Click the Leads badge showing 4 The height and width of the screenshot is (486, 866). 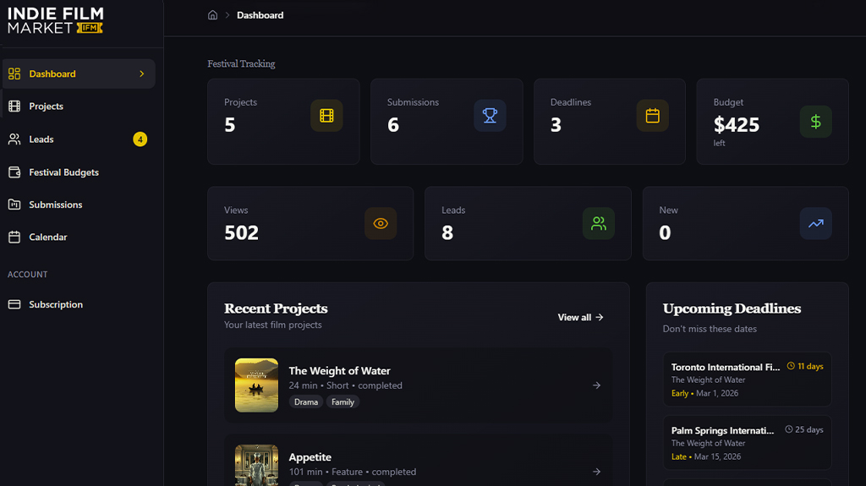(x=140, y=139)
